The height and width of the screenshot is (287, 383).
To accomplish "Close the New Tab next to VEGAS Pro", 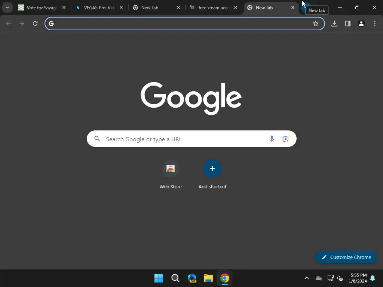I will tap(178, 7).
